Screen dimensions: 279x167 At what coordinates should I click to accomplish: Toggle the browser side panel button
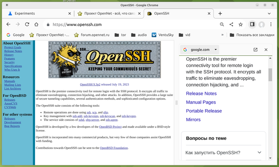point(252,24)
